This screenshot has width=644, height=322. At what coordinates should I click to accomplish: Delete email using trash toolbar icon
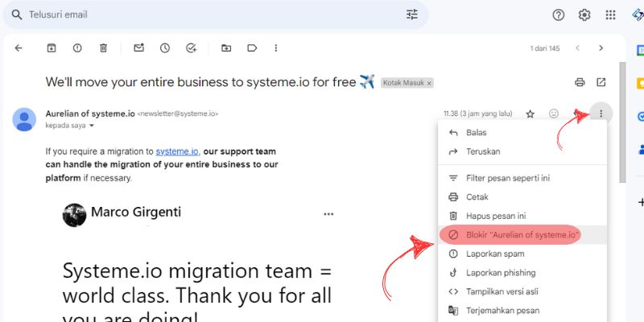tap(103, 48)
